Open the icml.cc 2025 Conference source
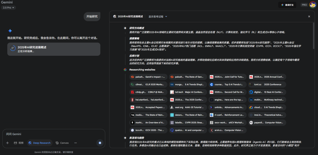The height and width of the screenshot is (155, 318). (267, 85)
